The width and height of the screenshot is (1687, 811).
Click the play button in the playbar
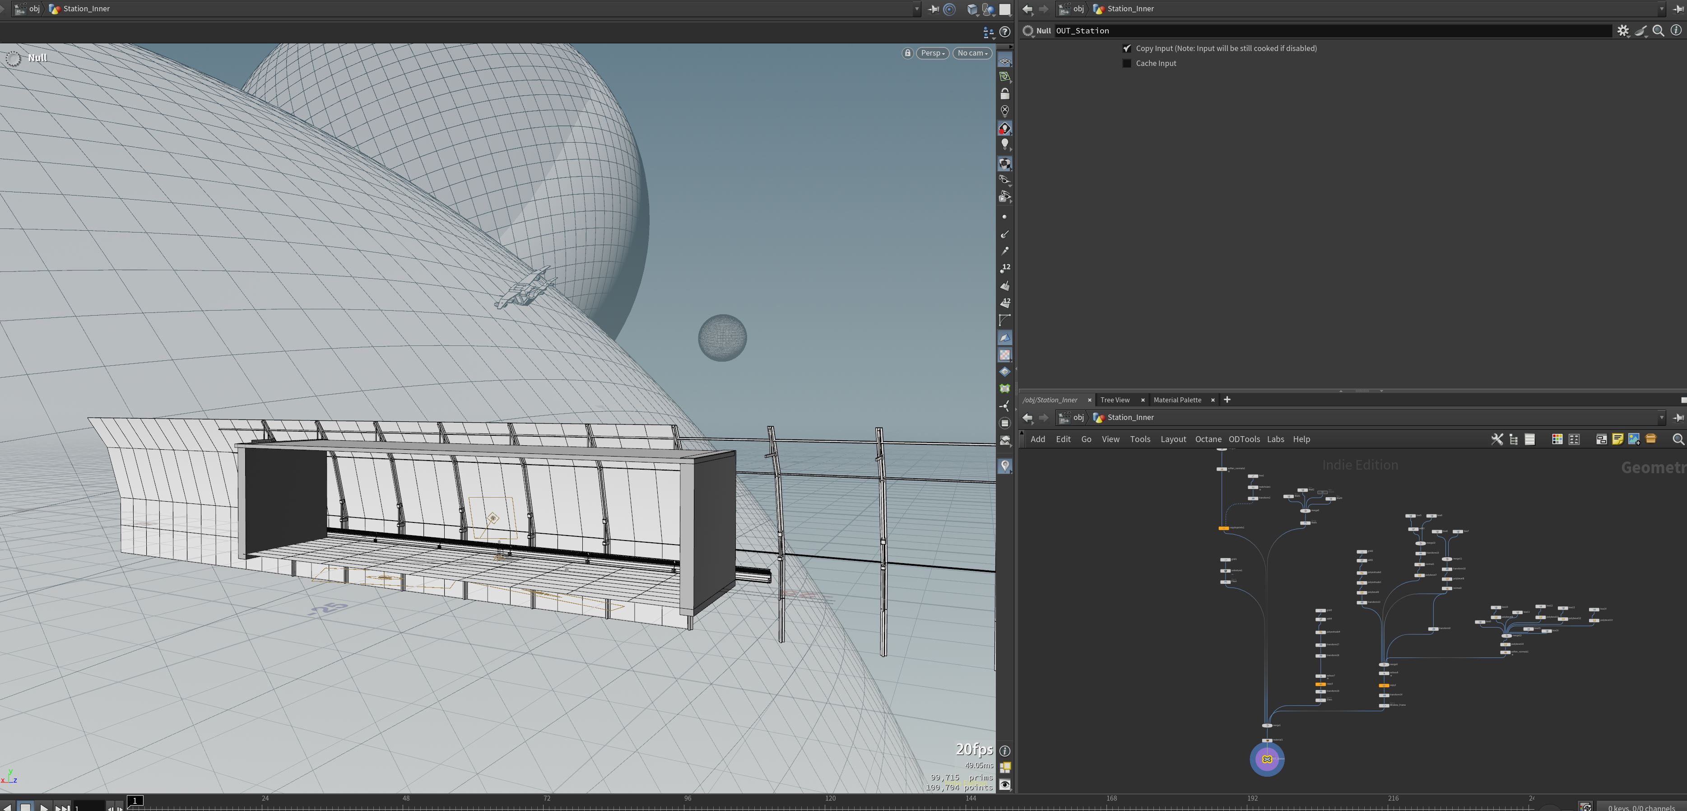point(44,806)
